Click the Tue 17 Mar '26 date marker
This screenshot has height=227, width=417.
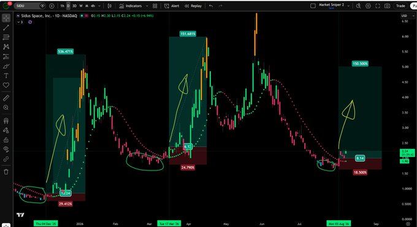coord(169,223)
